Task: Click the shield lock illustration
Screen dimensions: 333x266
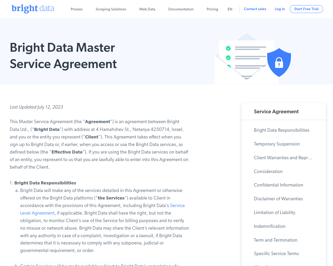Action: coord(279,62)
